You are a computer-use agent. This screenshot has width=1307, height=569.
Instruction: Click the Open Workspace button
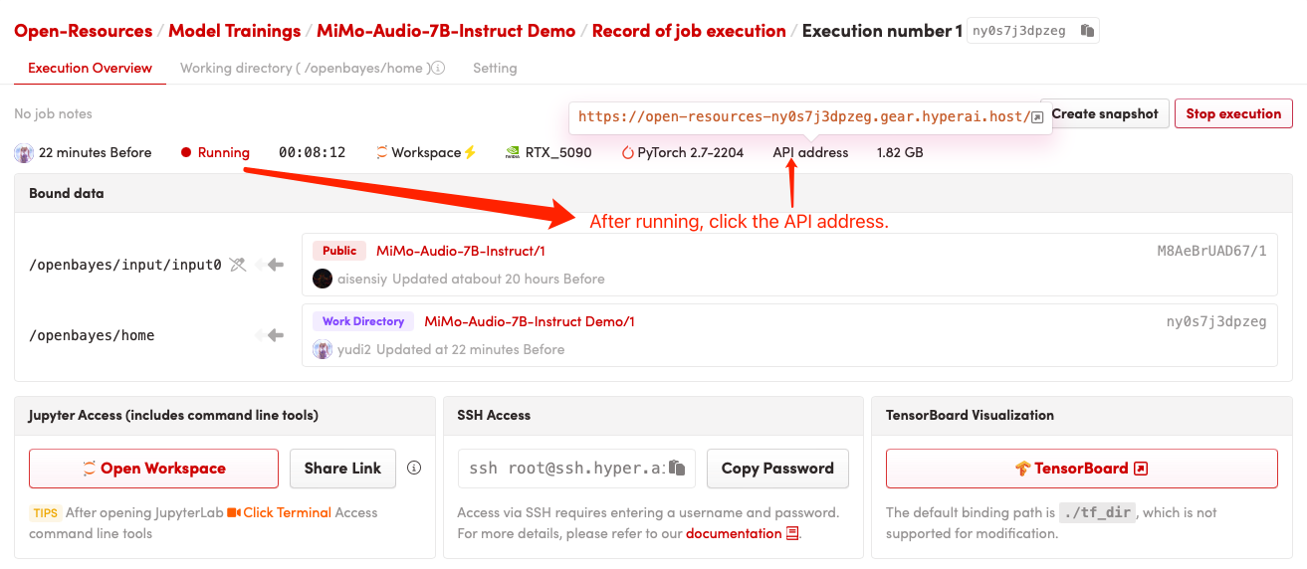pos(153,469)
